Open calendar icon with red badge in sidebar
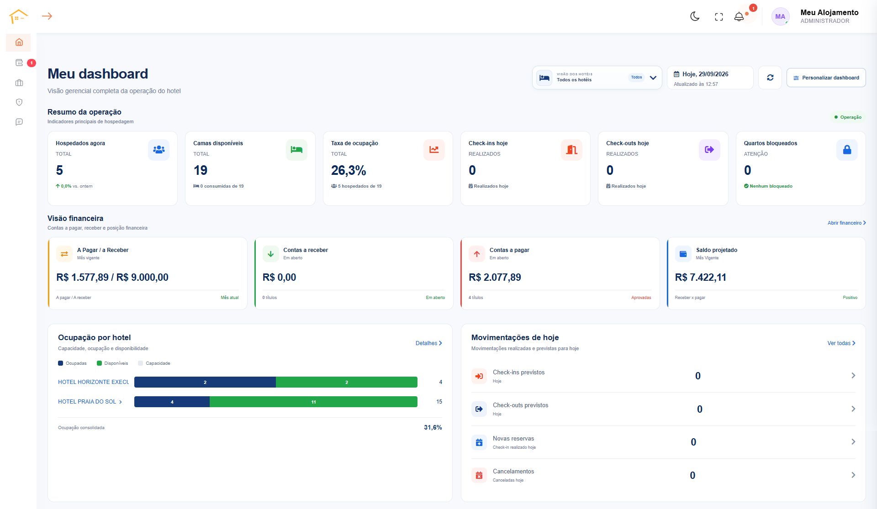This screenshot has height=509, width=877. click(x=19, y=63)
